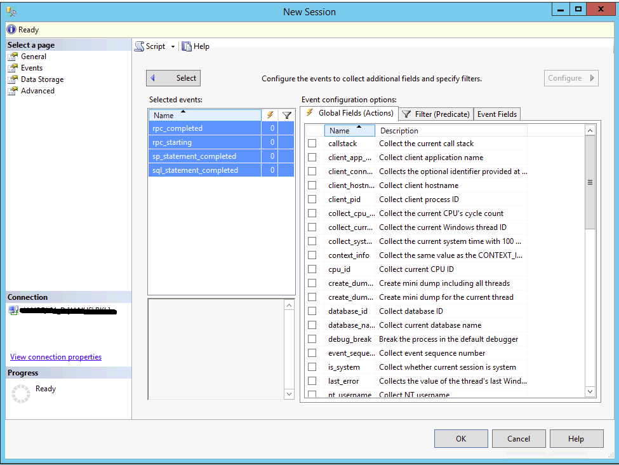Image resolution: width=619 pixels, height=465 pixels.
Task: Click the filter funnel column header
Action: pyautogui.click(x=287, y=116)
